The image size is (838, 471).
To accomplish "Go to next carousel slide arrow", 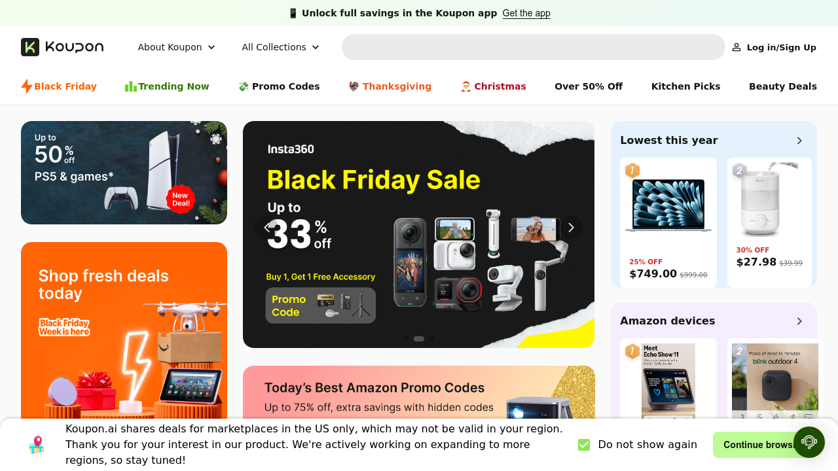I will [571, 228].
